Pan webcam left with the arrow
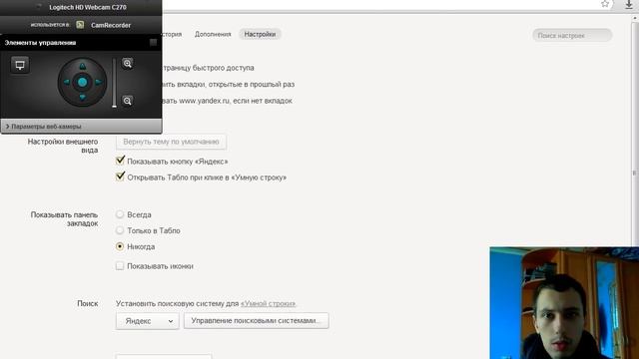The image size is (639, 359). tap(67, 82)
